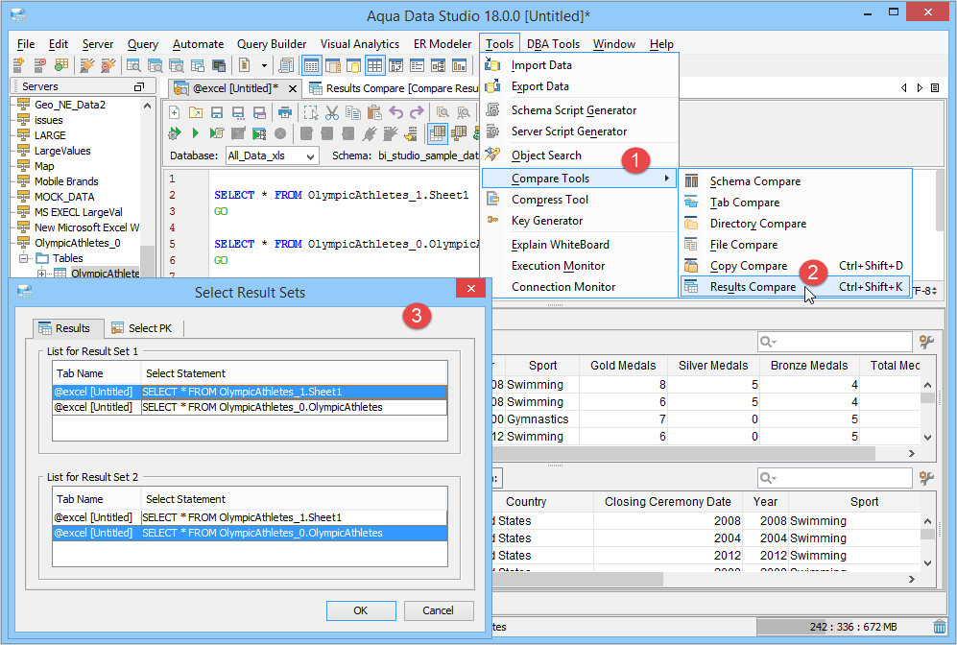
Task: Click the left tab-scroll arrow in tab bar
Action: pyautogui.click(x=904, y=88)
